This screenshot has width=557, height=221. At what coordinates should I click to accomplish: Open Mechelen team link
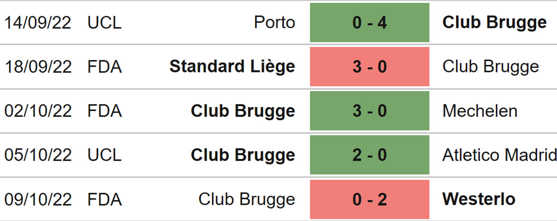[x=480, y=111]
